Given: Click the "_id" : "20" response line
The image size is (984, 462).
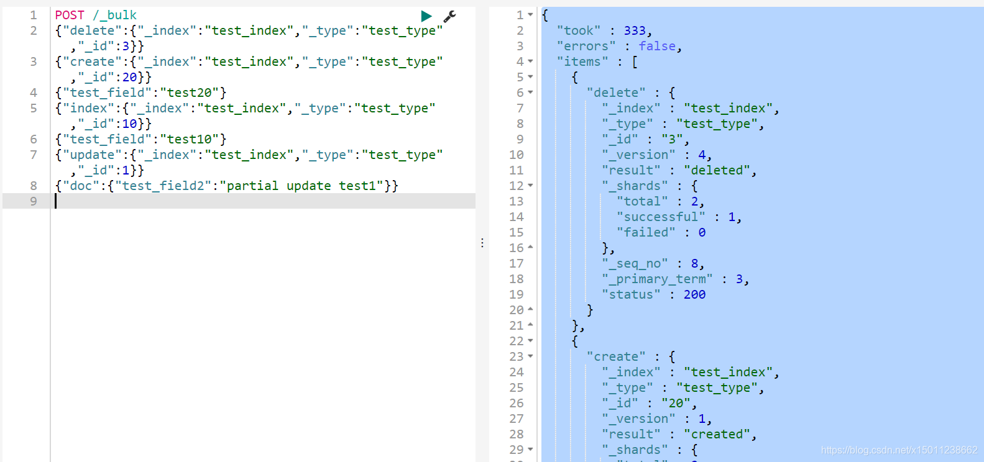Looking at the screenshot, I should click(649, 403).
